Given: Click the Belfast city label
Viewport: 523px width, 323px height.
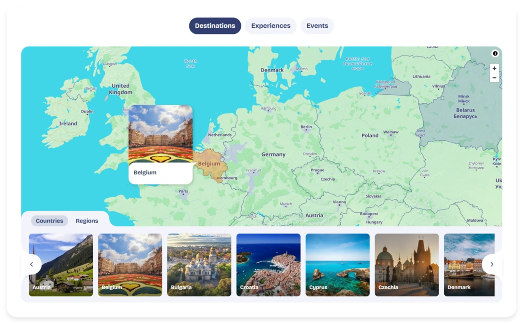Looking at the screenshot, I should (91, 89).
